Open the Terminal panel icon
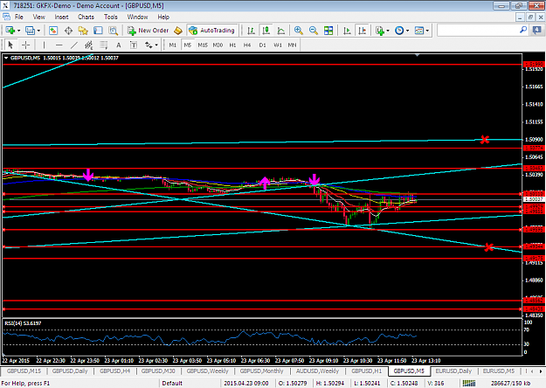Viewport: 546px width, 388px height. (x=98, y=31)
